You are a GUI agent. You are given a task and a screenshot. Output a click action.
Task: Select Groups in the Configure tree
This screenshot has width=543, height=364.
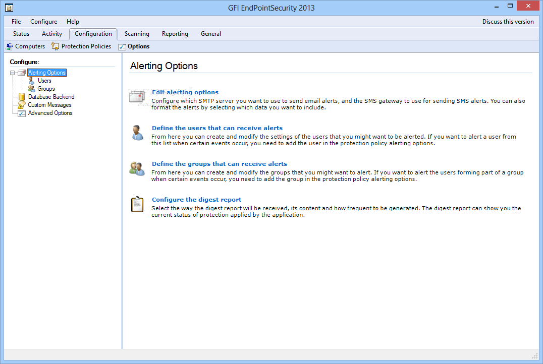46,89
